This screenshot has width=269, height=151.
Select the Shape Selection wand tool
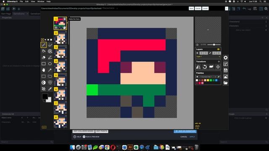tap(50, 70)
